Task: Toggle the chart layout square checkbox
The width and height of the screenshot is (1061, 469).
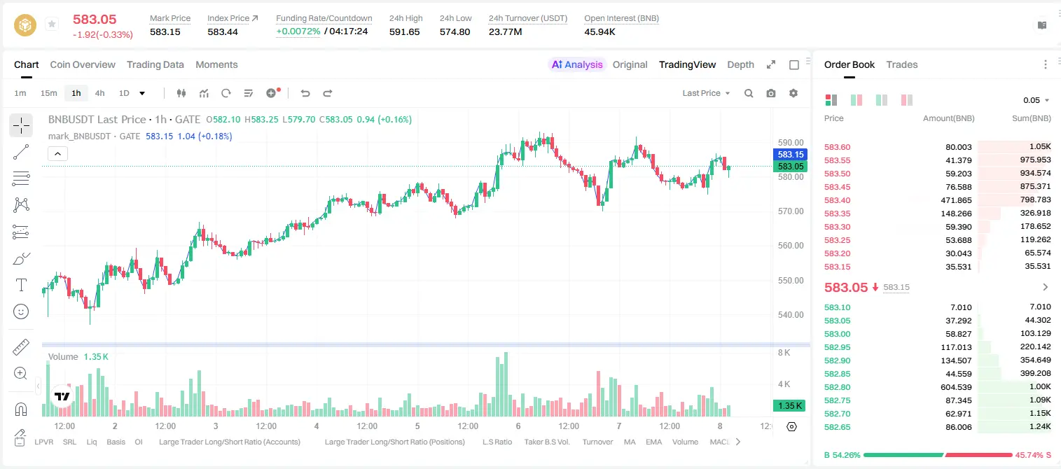Action: (x=794, y=65)
